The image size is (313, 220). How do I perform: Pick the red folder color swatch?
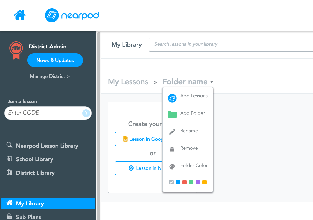[184, 182]
